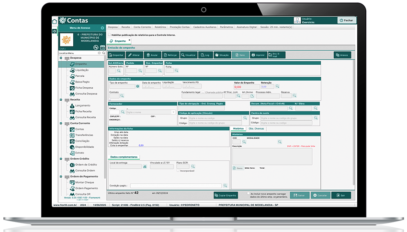
Task: Open the Relatórios menu
Action: coord(160,27)
